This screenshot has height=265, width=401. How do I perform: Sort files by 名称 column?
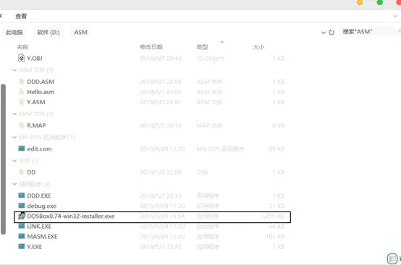(22, 47)
